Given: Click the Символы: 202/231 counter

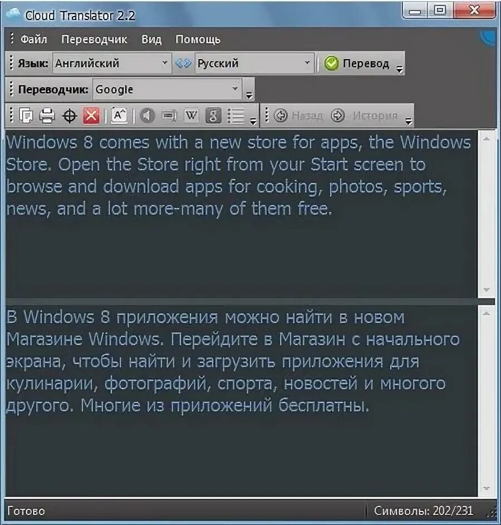Looking at the screenshot, I should [x=424, y=511].
